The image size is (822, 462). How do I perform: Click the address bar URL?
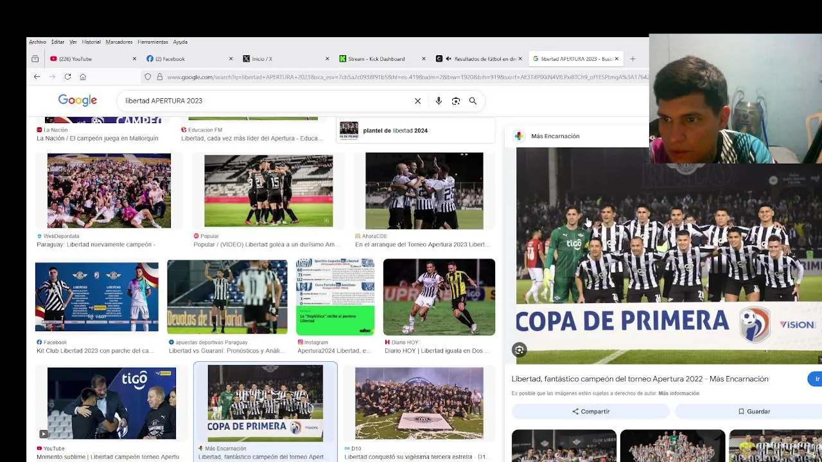pos(407,77)
